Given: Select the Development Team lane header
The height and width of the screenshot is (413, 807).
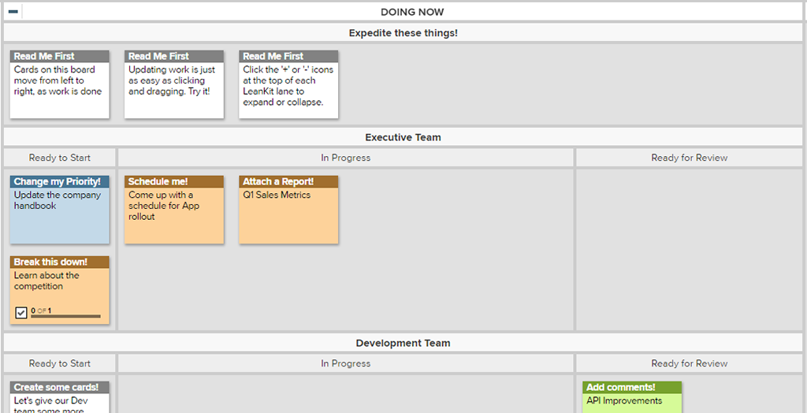Looking at the screenshot, I should pyautogui.click(x=403, y=344).
